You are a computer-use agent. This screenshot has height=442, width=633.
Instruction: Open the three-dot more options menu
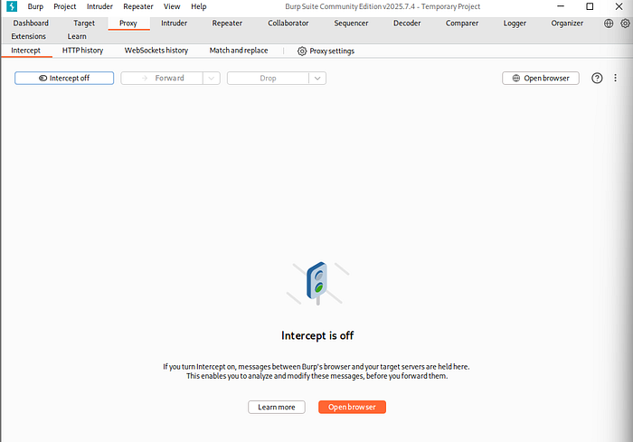[615, 78]
